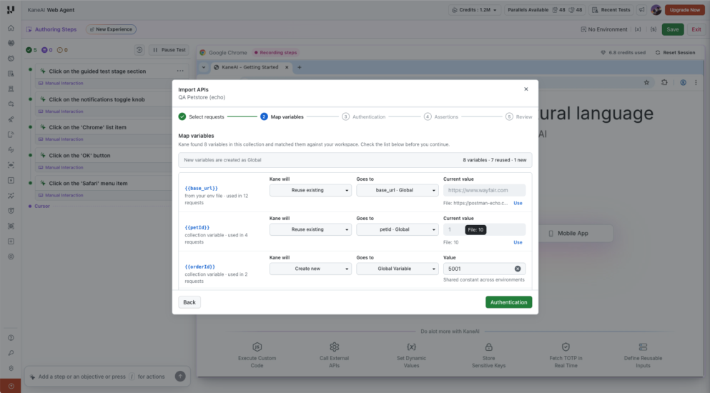Open Goes to dropdown showing petId - Global

tap(397, 229)
